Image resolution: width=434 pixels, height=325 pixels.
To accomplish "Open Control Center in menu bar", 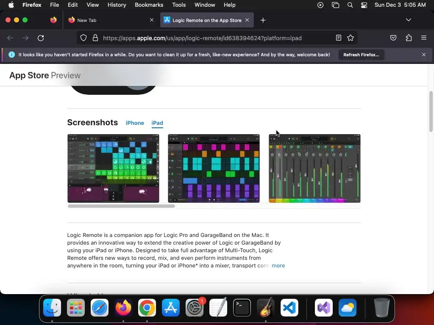I will pos(364,5).
